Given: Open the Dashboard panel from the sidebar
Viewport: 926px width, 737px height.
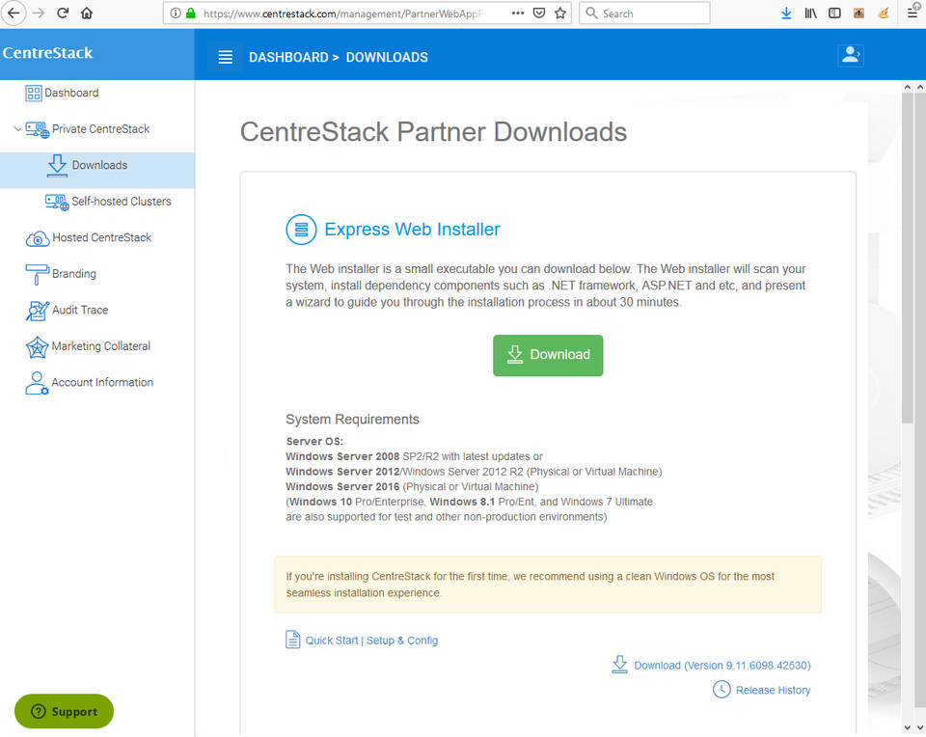Looking at the screenshot, I should [x=72, y=93].
